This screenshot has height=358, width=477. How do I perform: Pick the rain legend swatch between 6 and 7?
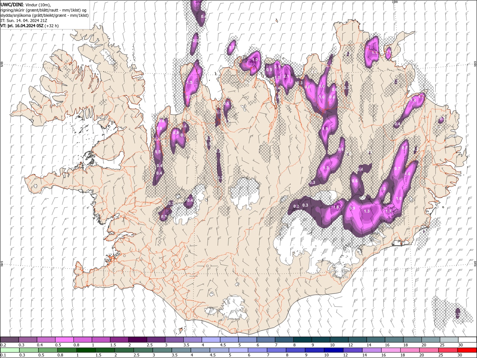coord(258,350)
